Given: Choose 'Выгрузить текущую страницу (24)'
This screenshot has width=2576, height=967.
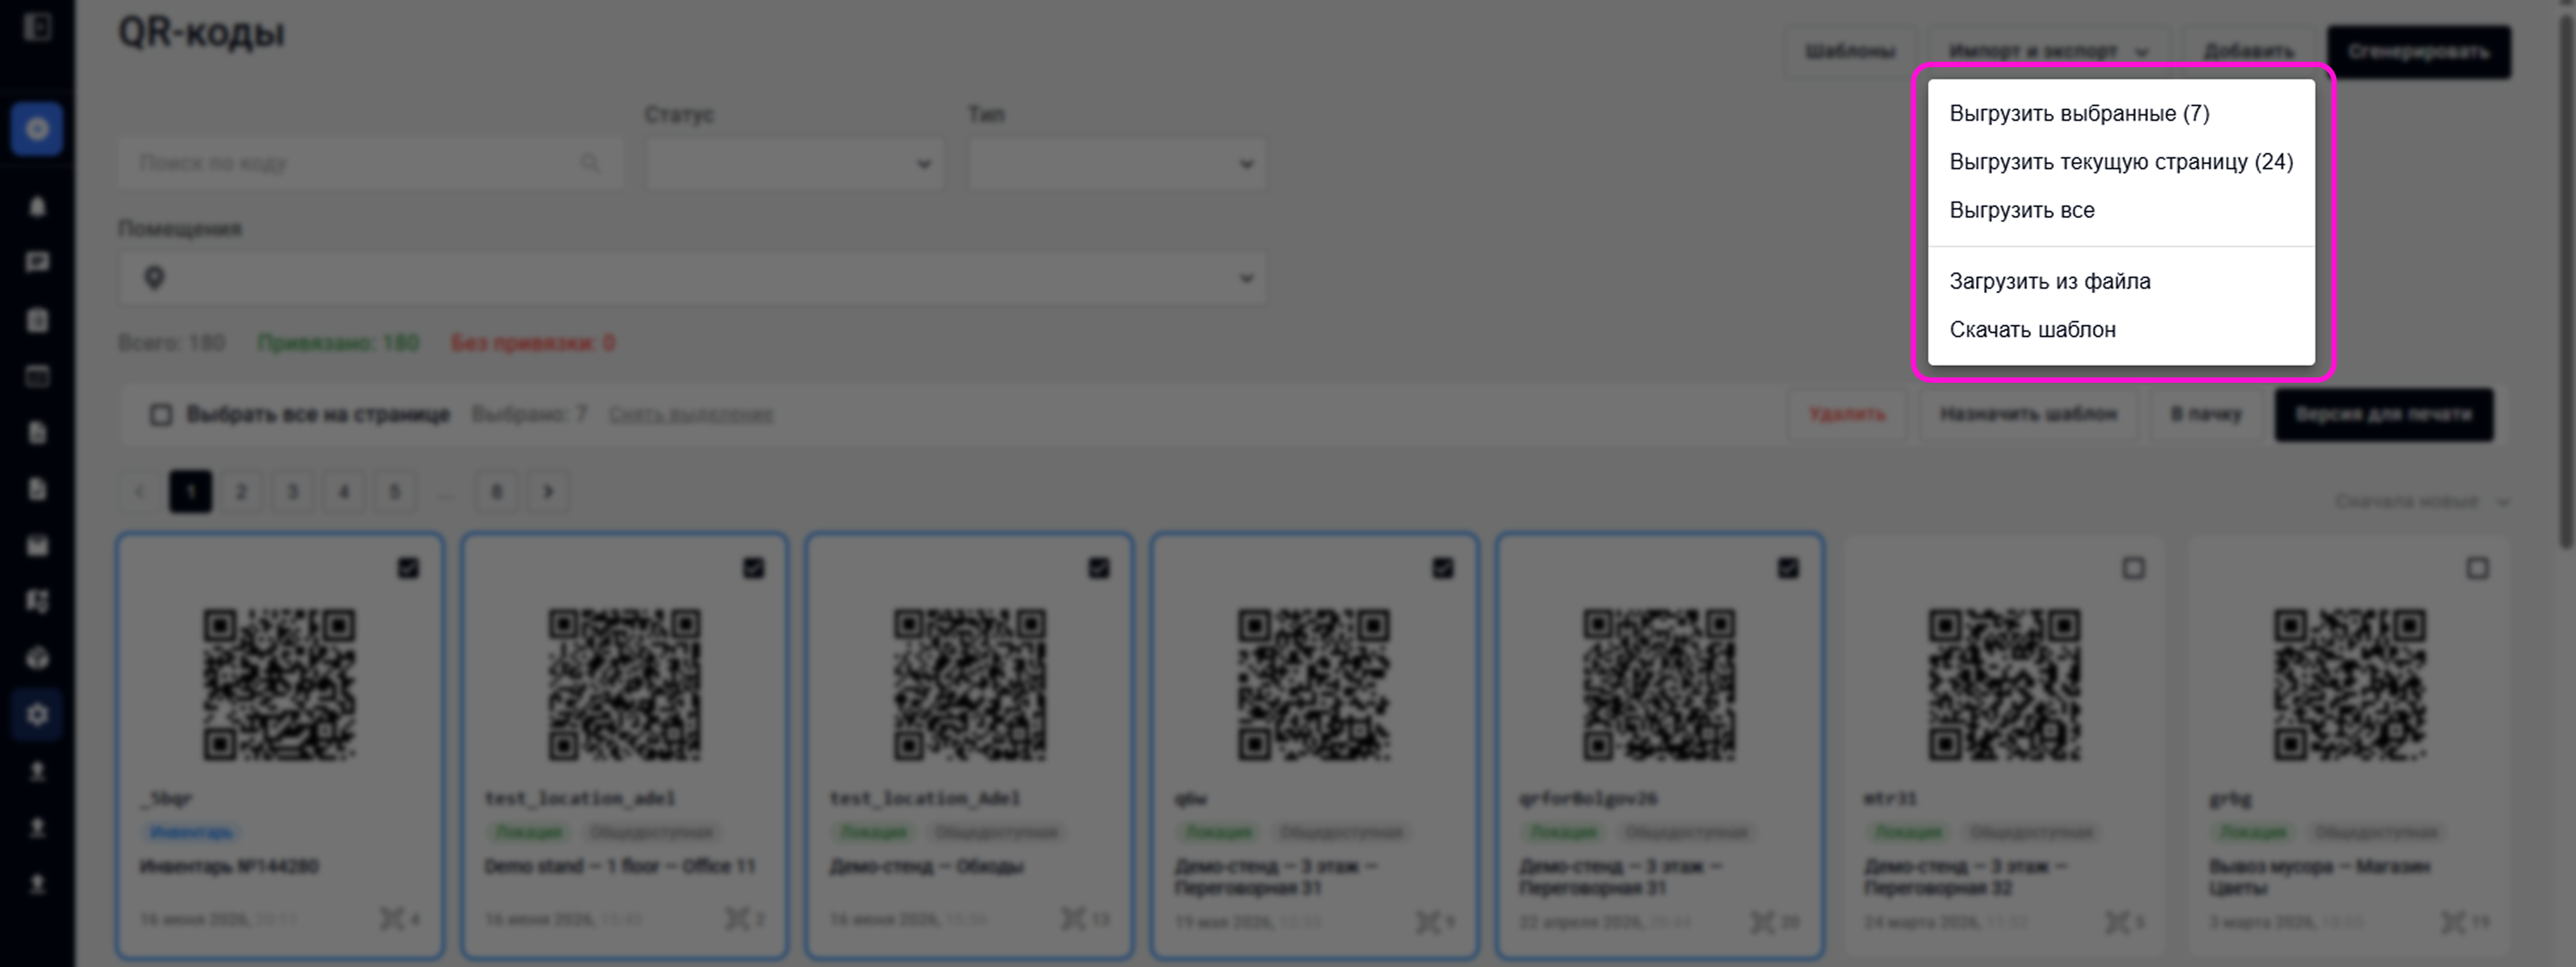Looking at the screenshot, I should point(2121,162).
